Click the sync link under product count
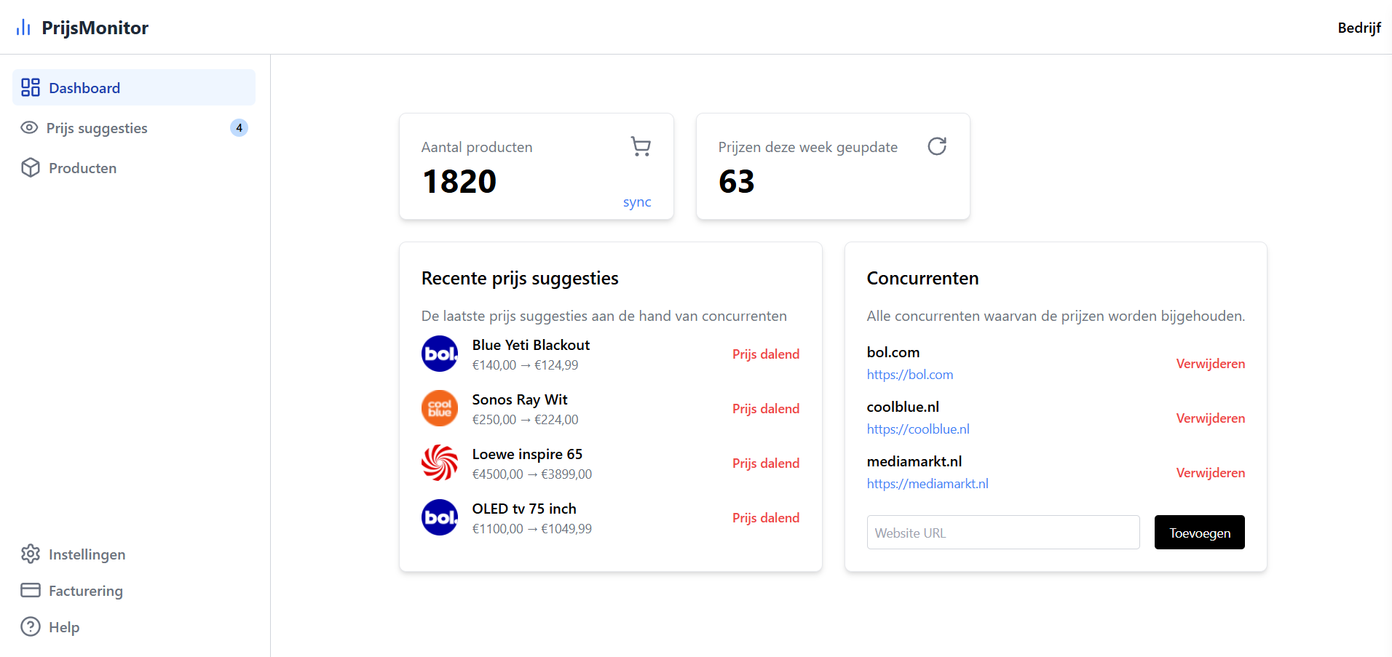This screenshot has height=657, width=1392. (636, 202)
